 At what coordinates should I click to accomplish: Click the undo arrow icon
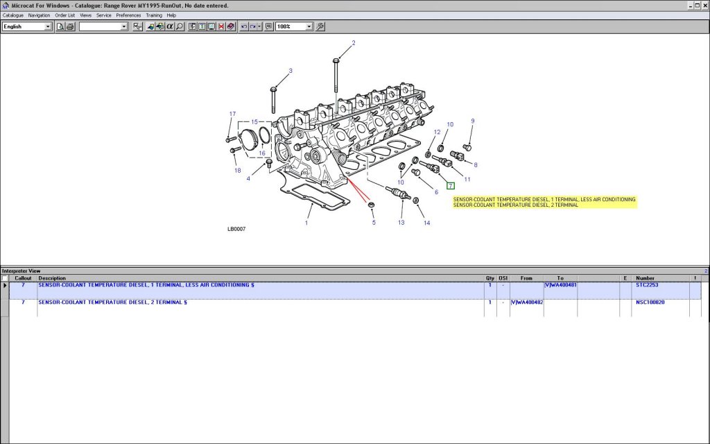[x=244, y=26]
